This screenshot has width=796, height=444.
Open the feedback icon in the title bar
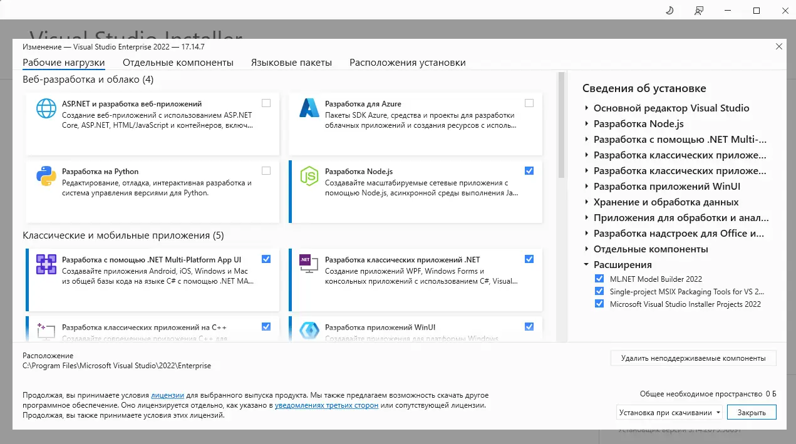point(698,10)
